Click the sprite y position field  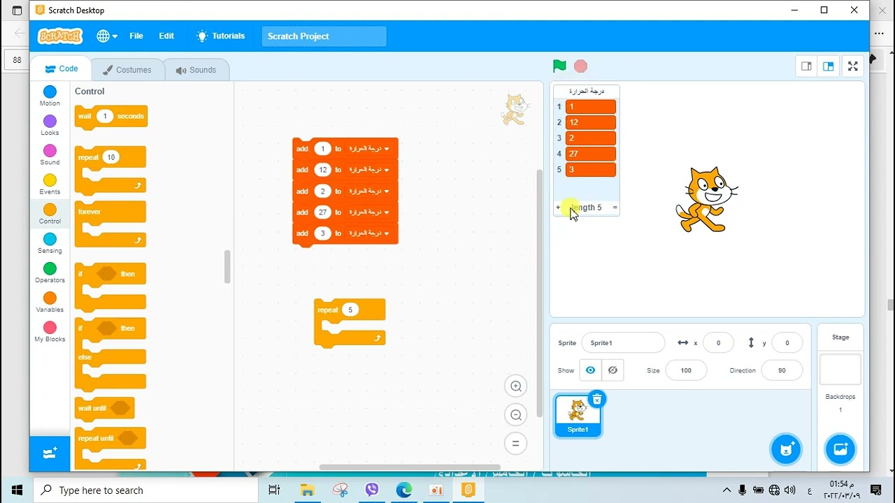coord(787,343)
